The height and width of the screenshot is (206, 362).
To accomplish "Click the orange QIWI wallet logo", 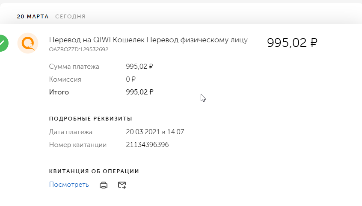I will tap(28, 43).
